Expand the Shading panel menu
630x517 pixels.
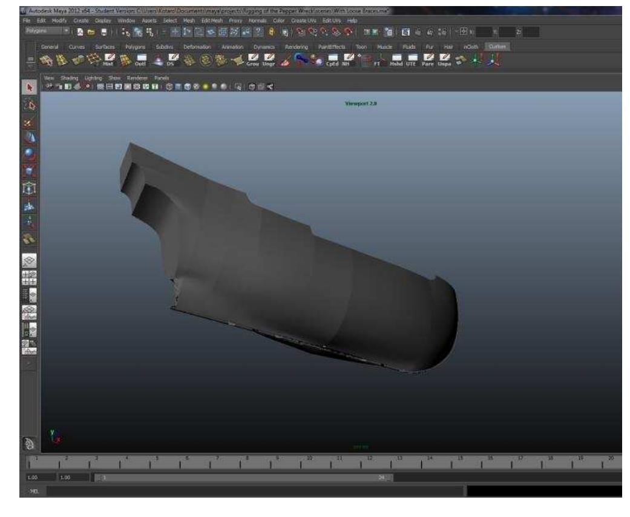(x=69, y=78)
